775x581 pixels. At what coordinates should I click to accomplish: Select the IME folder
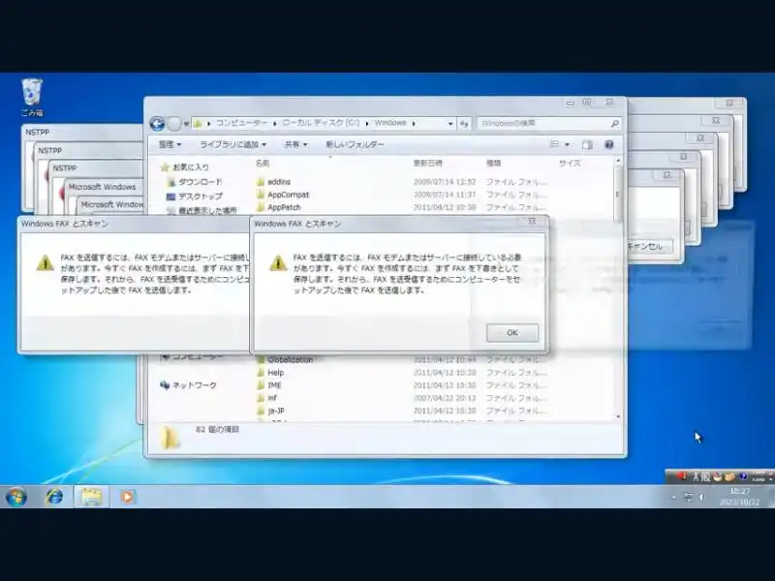coord(274,385)
